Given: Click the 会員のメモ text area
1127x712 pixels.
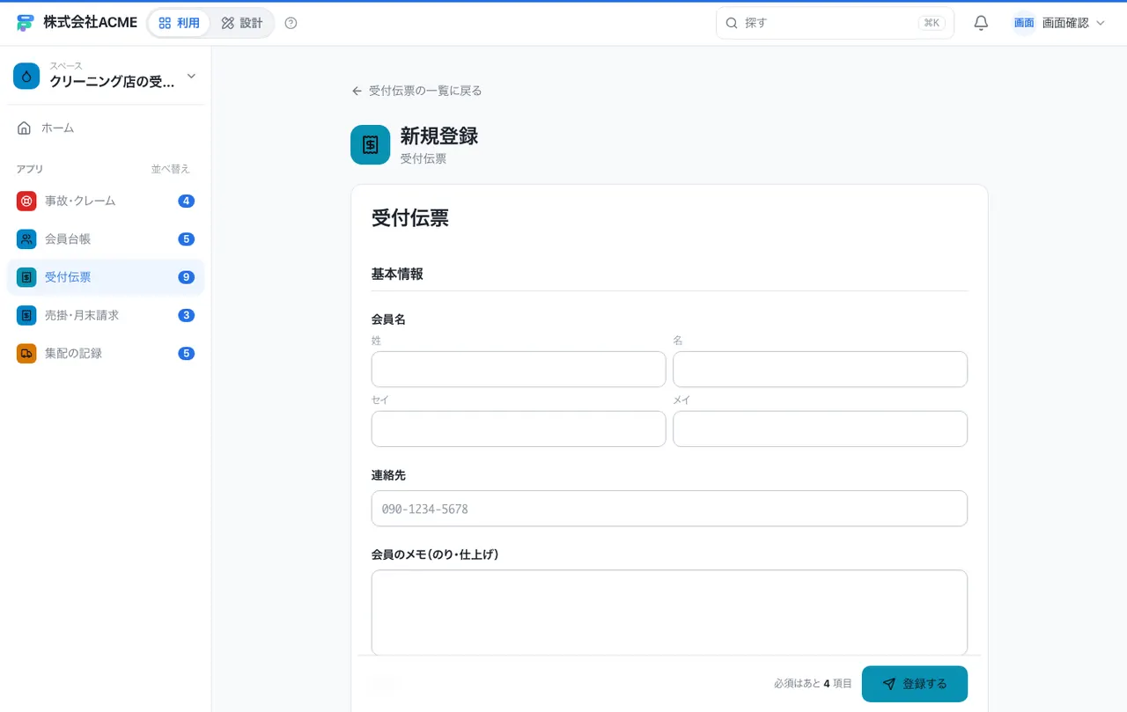Looking at the screenshot, I should tap(669, 613).
